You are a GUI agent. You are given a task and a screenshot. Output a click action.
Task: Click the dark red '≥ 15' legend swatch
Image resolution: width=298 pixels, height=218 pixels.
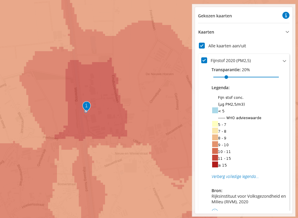[215, 165]
